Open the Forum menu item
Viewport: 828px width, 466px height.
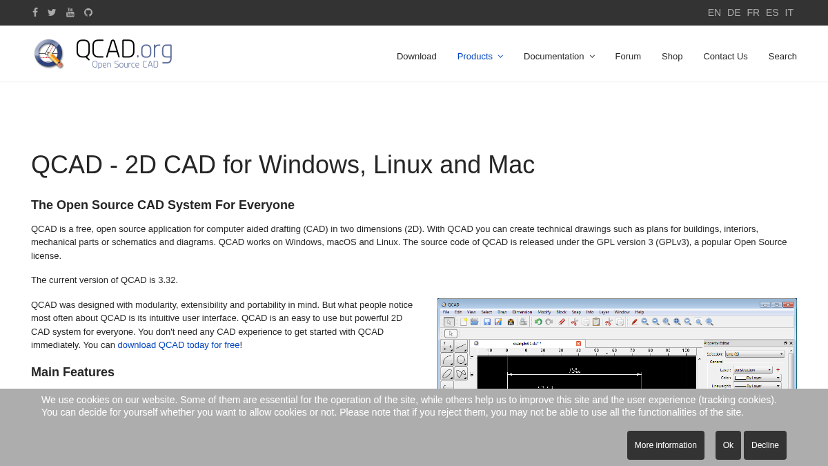(x=628, y=56)
